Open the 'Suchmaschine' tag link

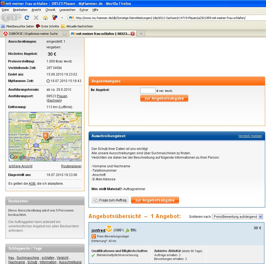(x=28, y=258)
